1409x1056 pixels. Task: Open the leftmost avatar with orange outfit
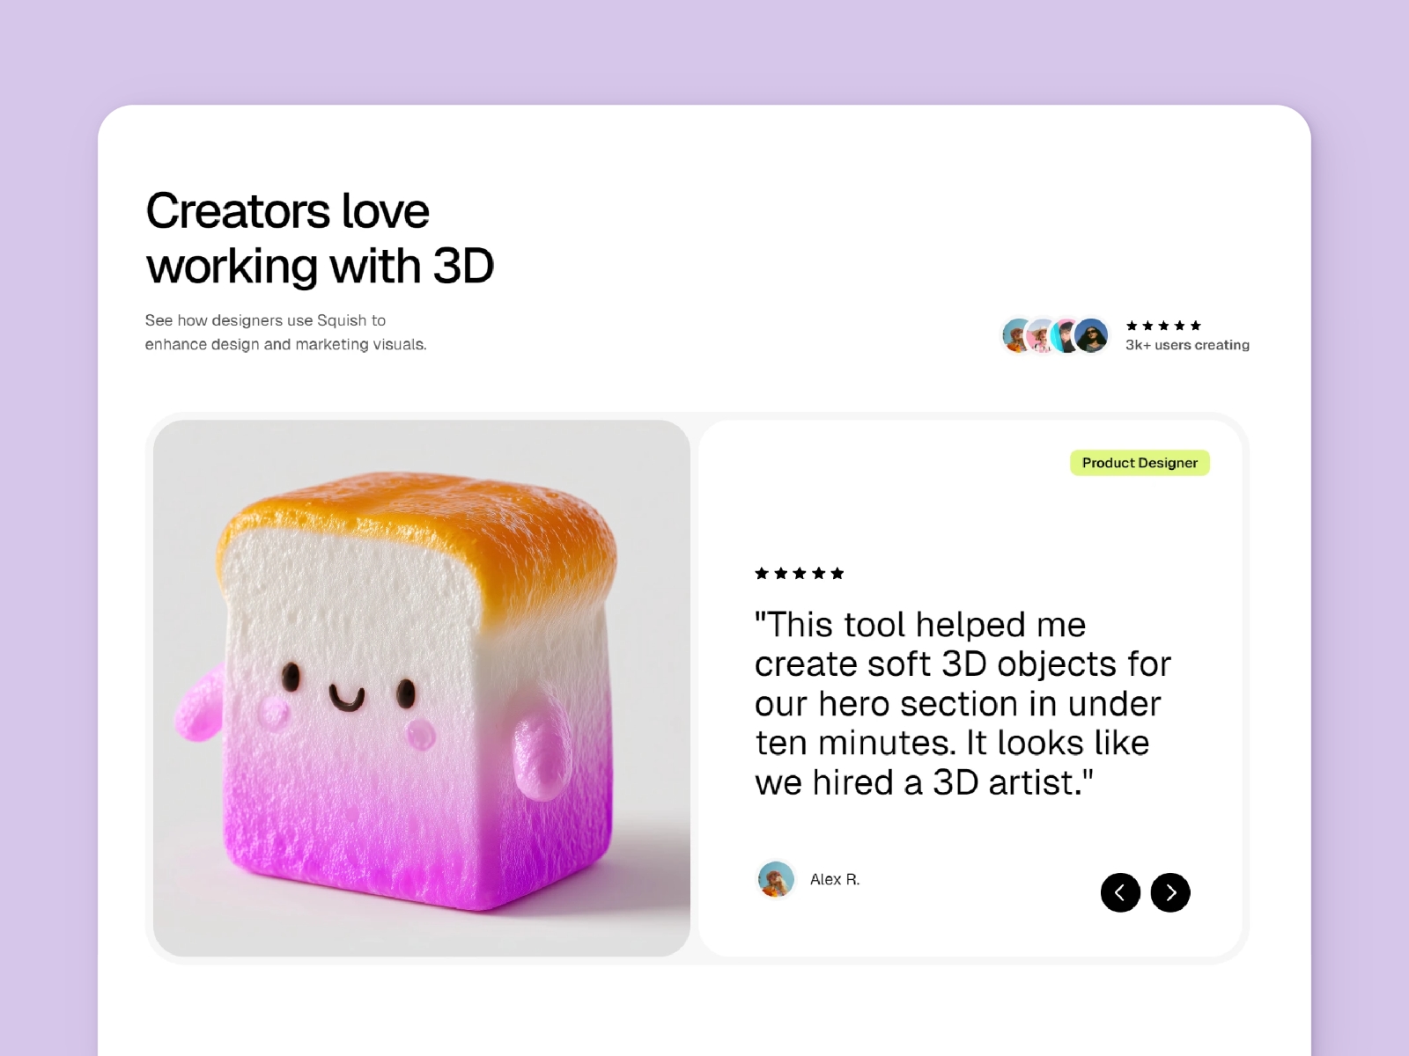1017,335
